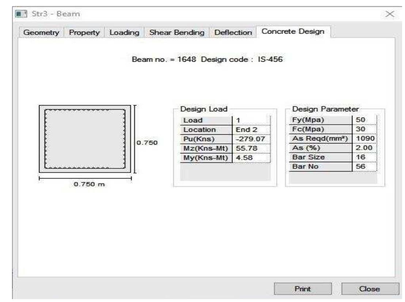Close the Str3 - Beam dialog window
This screenshot has height=302, width=405.
(390, 14)
